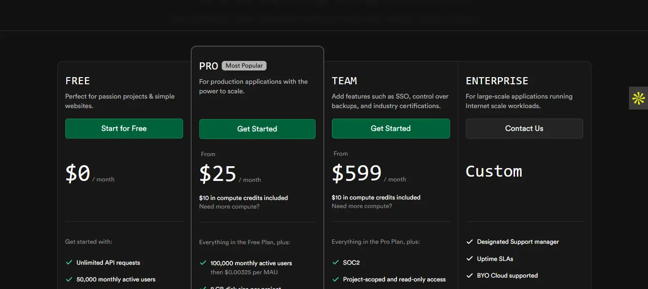Image resolution: width=648 pixels, height=289 pixels.
Task: Click checkmark icon beside 50,000 monthly active users
Action: coord(69,279)
